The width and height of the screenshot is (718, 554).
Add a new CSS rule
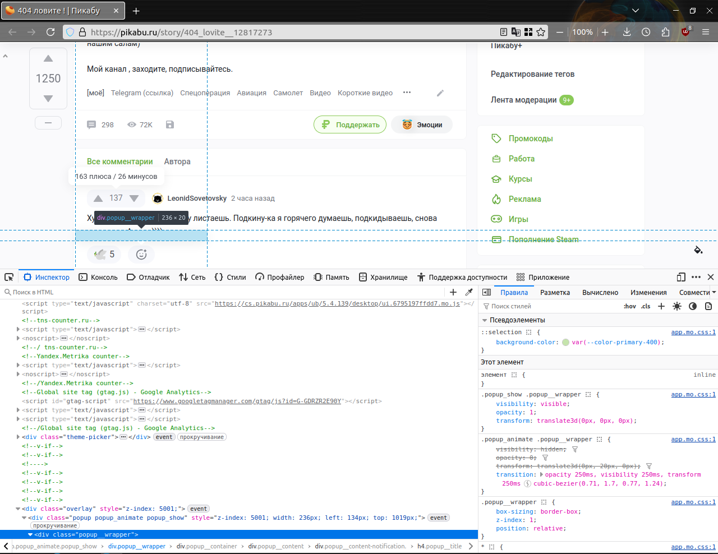point(661,306)
